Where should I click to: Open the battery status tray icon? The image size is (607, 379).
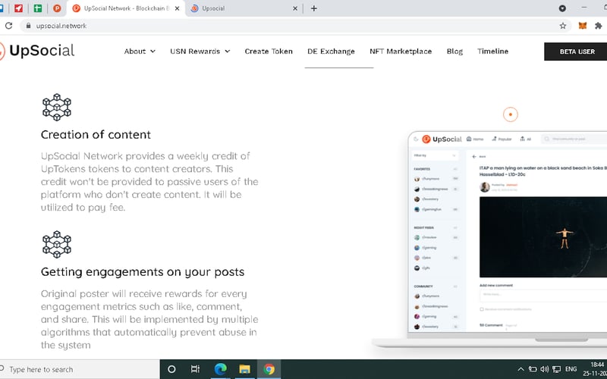tap(533, 369)
